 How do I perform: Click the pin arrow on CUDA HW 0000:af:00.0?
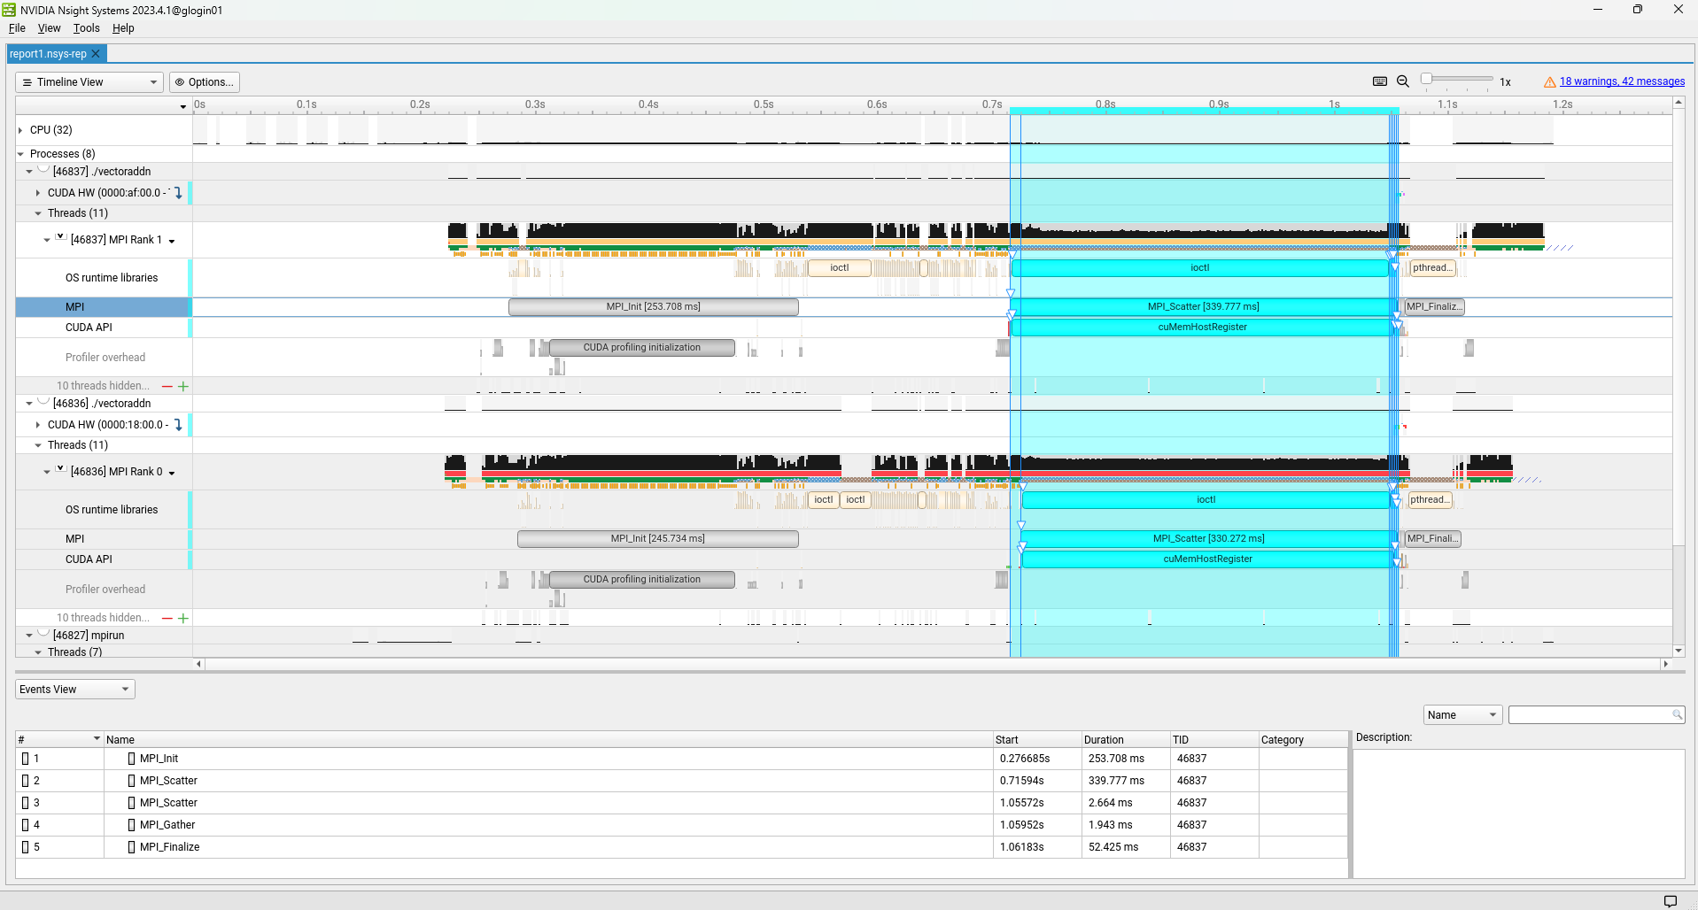click(x=178, y=193)
